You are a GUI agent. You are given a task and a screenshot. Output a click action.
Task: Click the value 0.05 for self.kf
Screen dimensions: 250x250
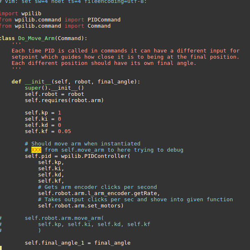(x=64, y=131)
